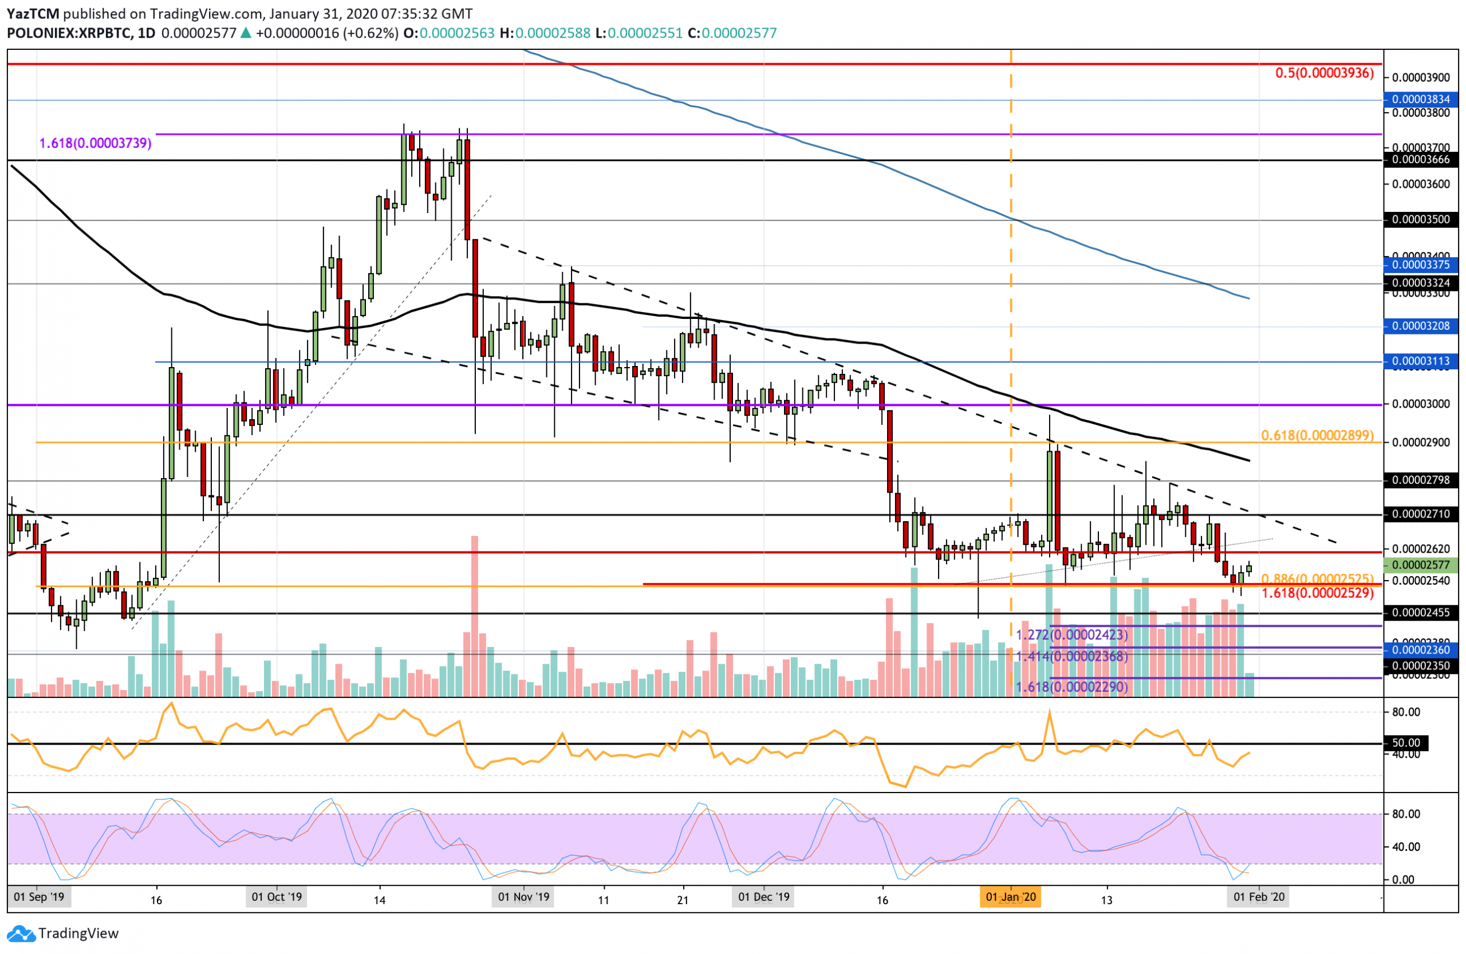
Task: Click the 0.00003000 price axis label
Action: click(1421, 405)
